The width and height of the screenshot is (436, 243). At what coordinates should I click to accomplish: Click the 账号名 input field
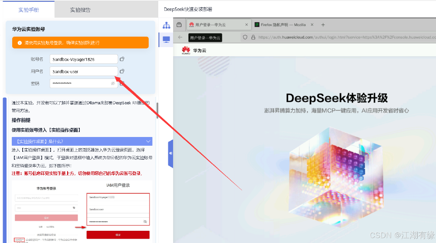point(84,59)
